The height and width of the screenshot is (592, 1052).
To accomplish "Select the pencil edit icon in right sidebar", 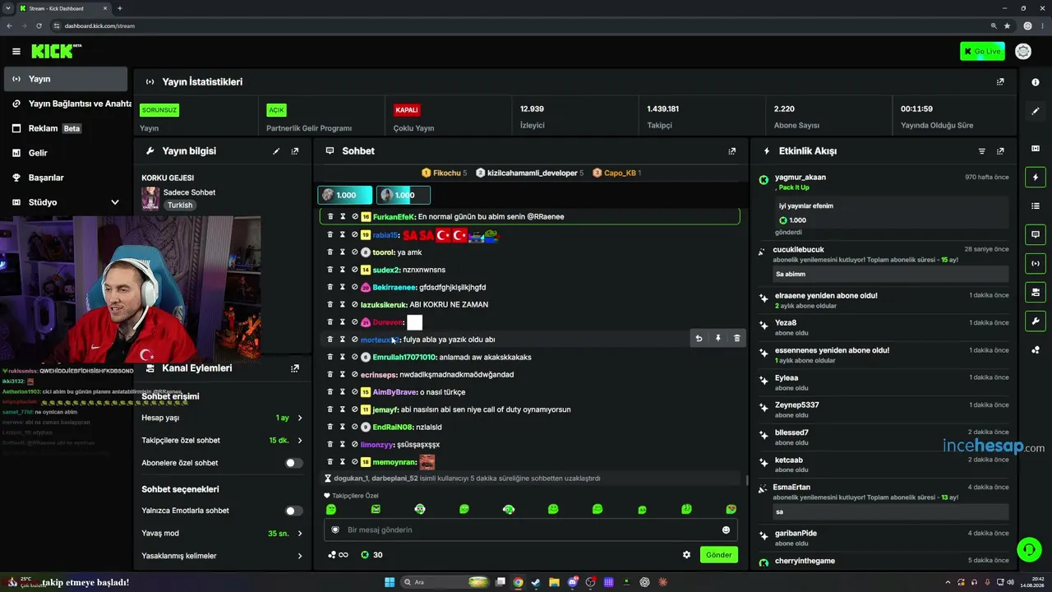I will click(x=1036, y=111).
